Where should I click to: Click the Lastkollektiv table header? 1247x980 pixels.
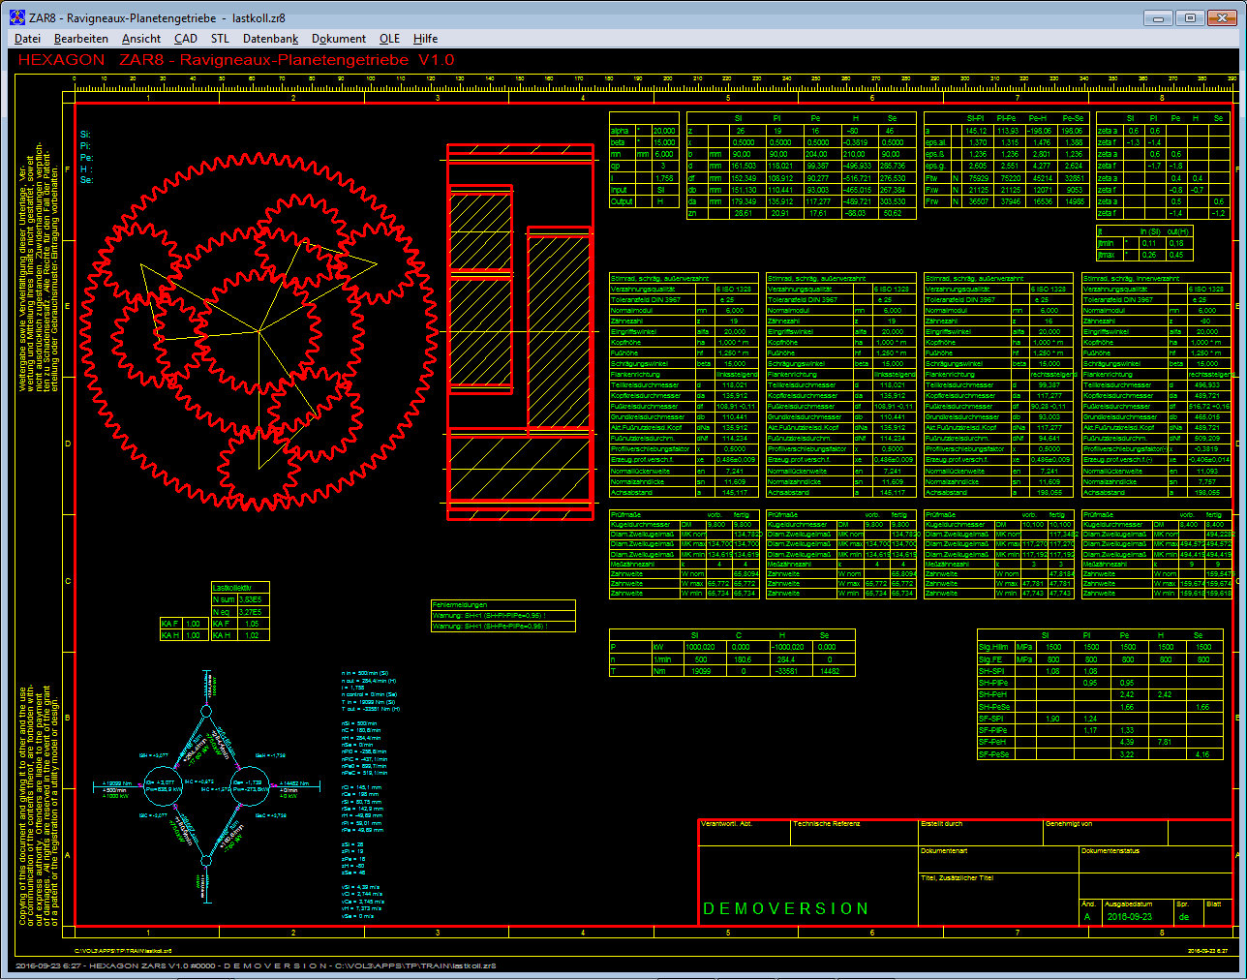coord(231,588)
